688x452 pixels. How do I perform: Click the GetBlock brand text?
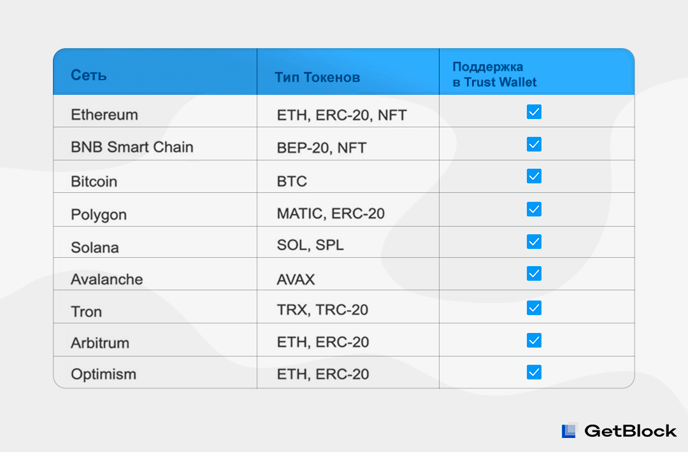click(x=630, y=431)
